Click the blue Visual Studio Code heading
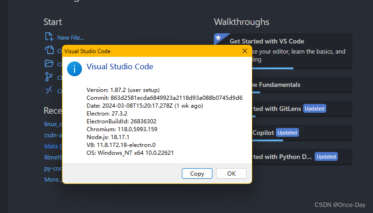373x213 pixels. (120, 67)
